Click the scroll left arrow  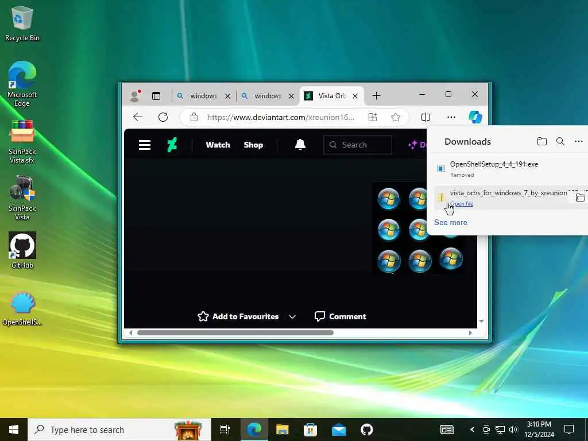click(130, 332)
